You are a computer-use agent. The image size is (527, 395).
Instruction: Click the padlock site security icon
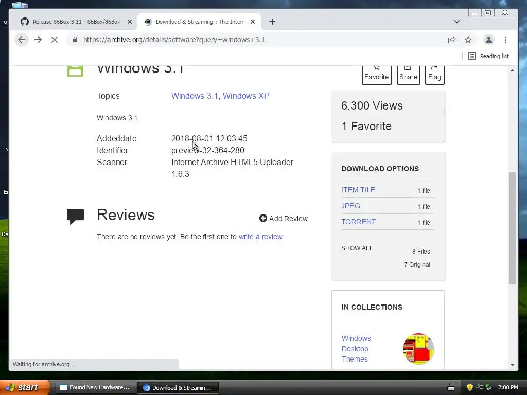click(x=75, y=40)
